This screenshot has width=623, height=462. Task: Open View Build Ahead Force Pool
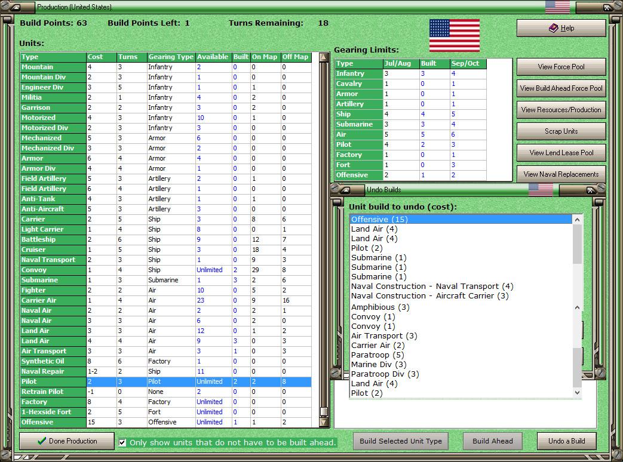[x=561, y=88]
